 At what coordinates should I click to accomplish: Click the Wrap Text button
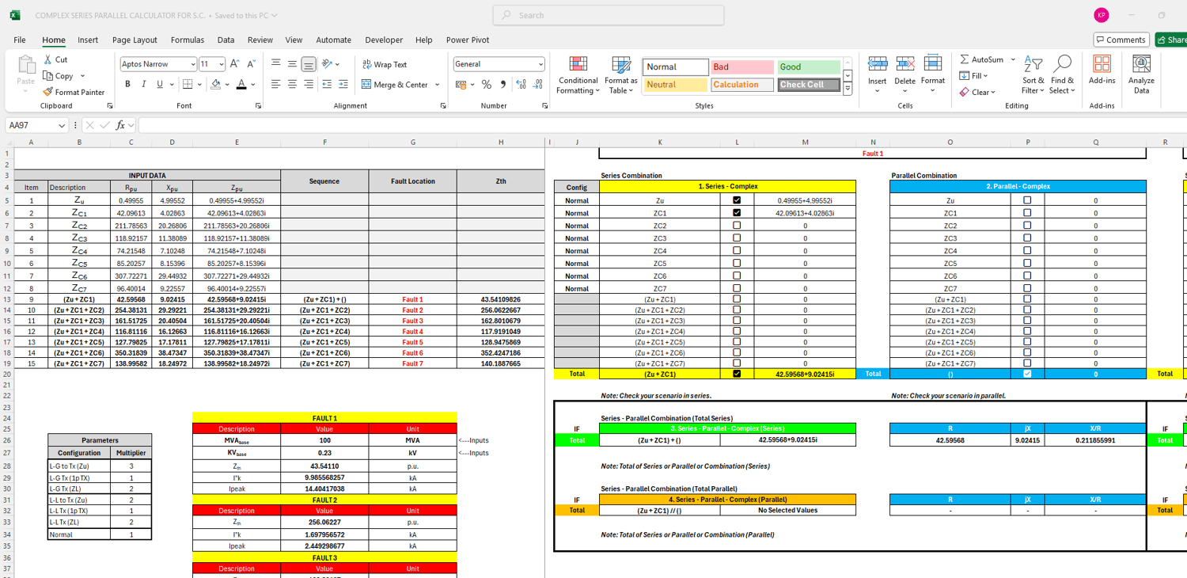385,64
